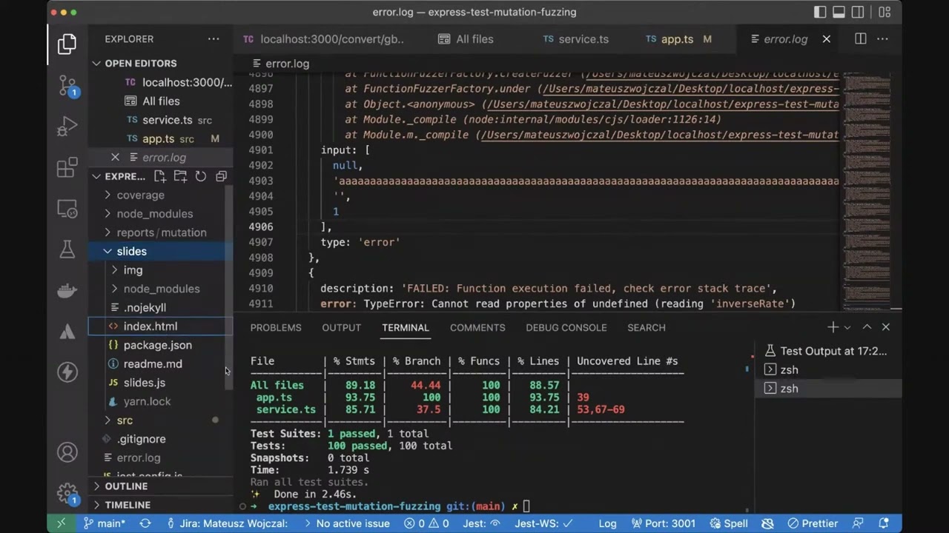Switch to the All files editor tab

466,39
